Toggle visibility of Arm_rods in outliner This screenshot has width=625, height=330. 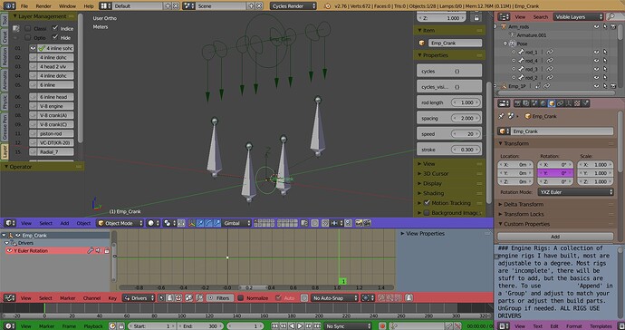tap(596, 26)
